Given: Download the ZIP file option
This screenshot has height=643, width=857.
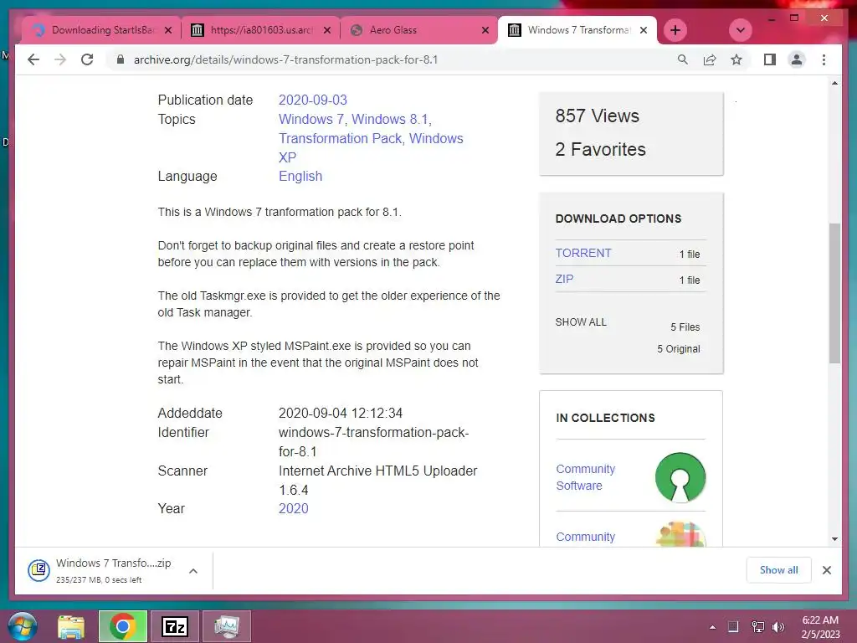Looking at the screenshot, I should click(x=564, y=279).
